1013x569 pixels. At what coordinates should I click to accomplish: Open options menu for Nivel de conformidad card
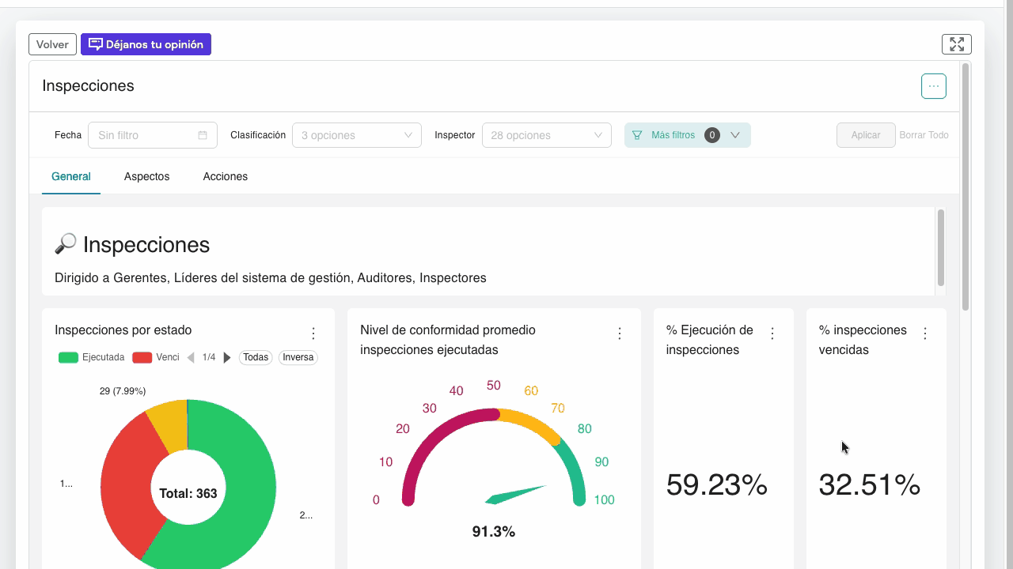[620, 333]
